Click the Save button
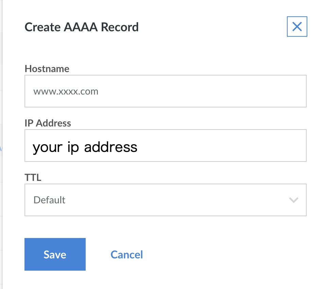 click(55, 254)
